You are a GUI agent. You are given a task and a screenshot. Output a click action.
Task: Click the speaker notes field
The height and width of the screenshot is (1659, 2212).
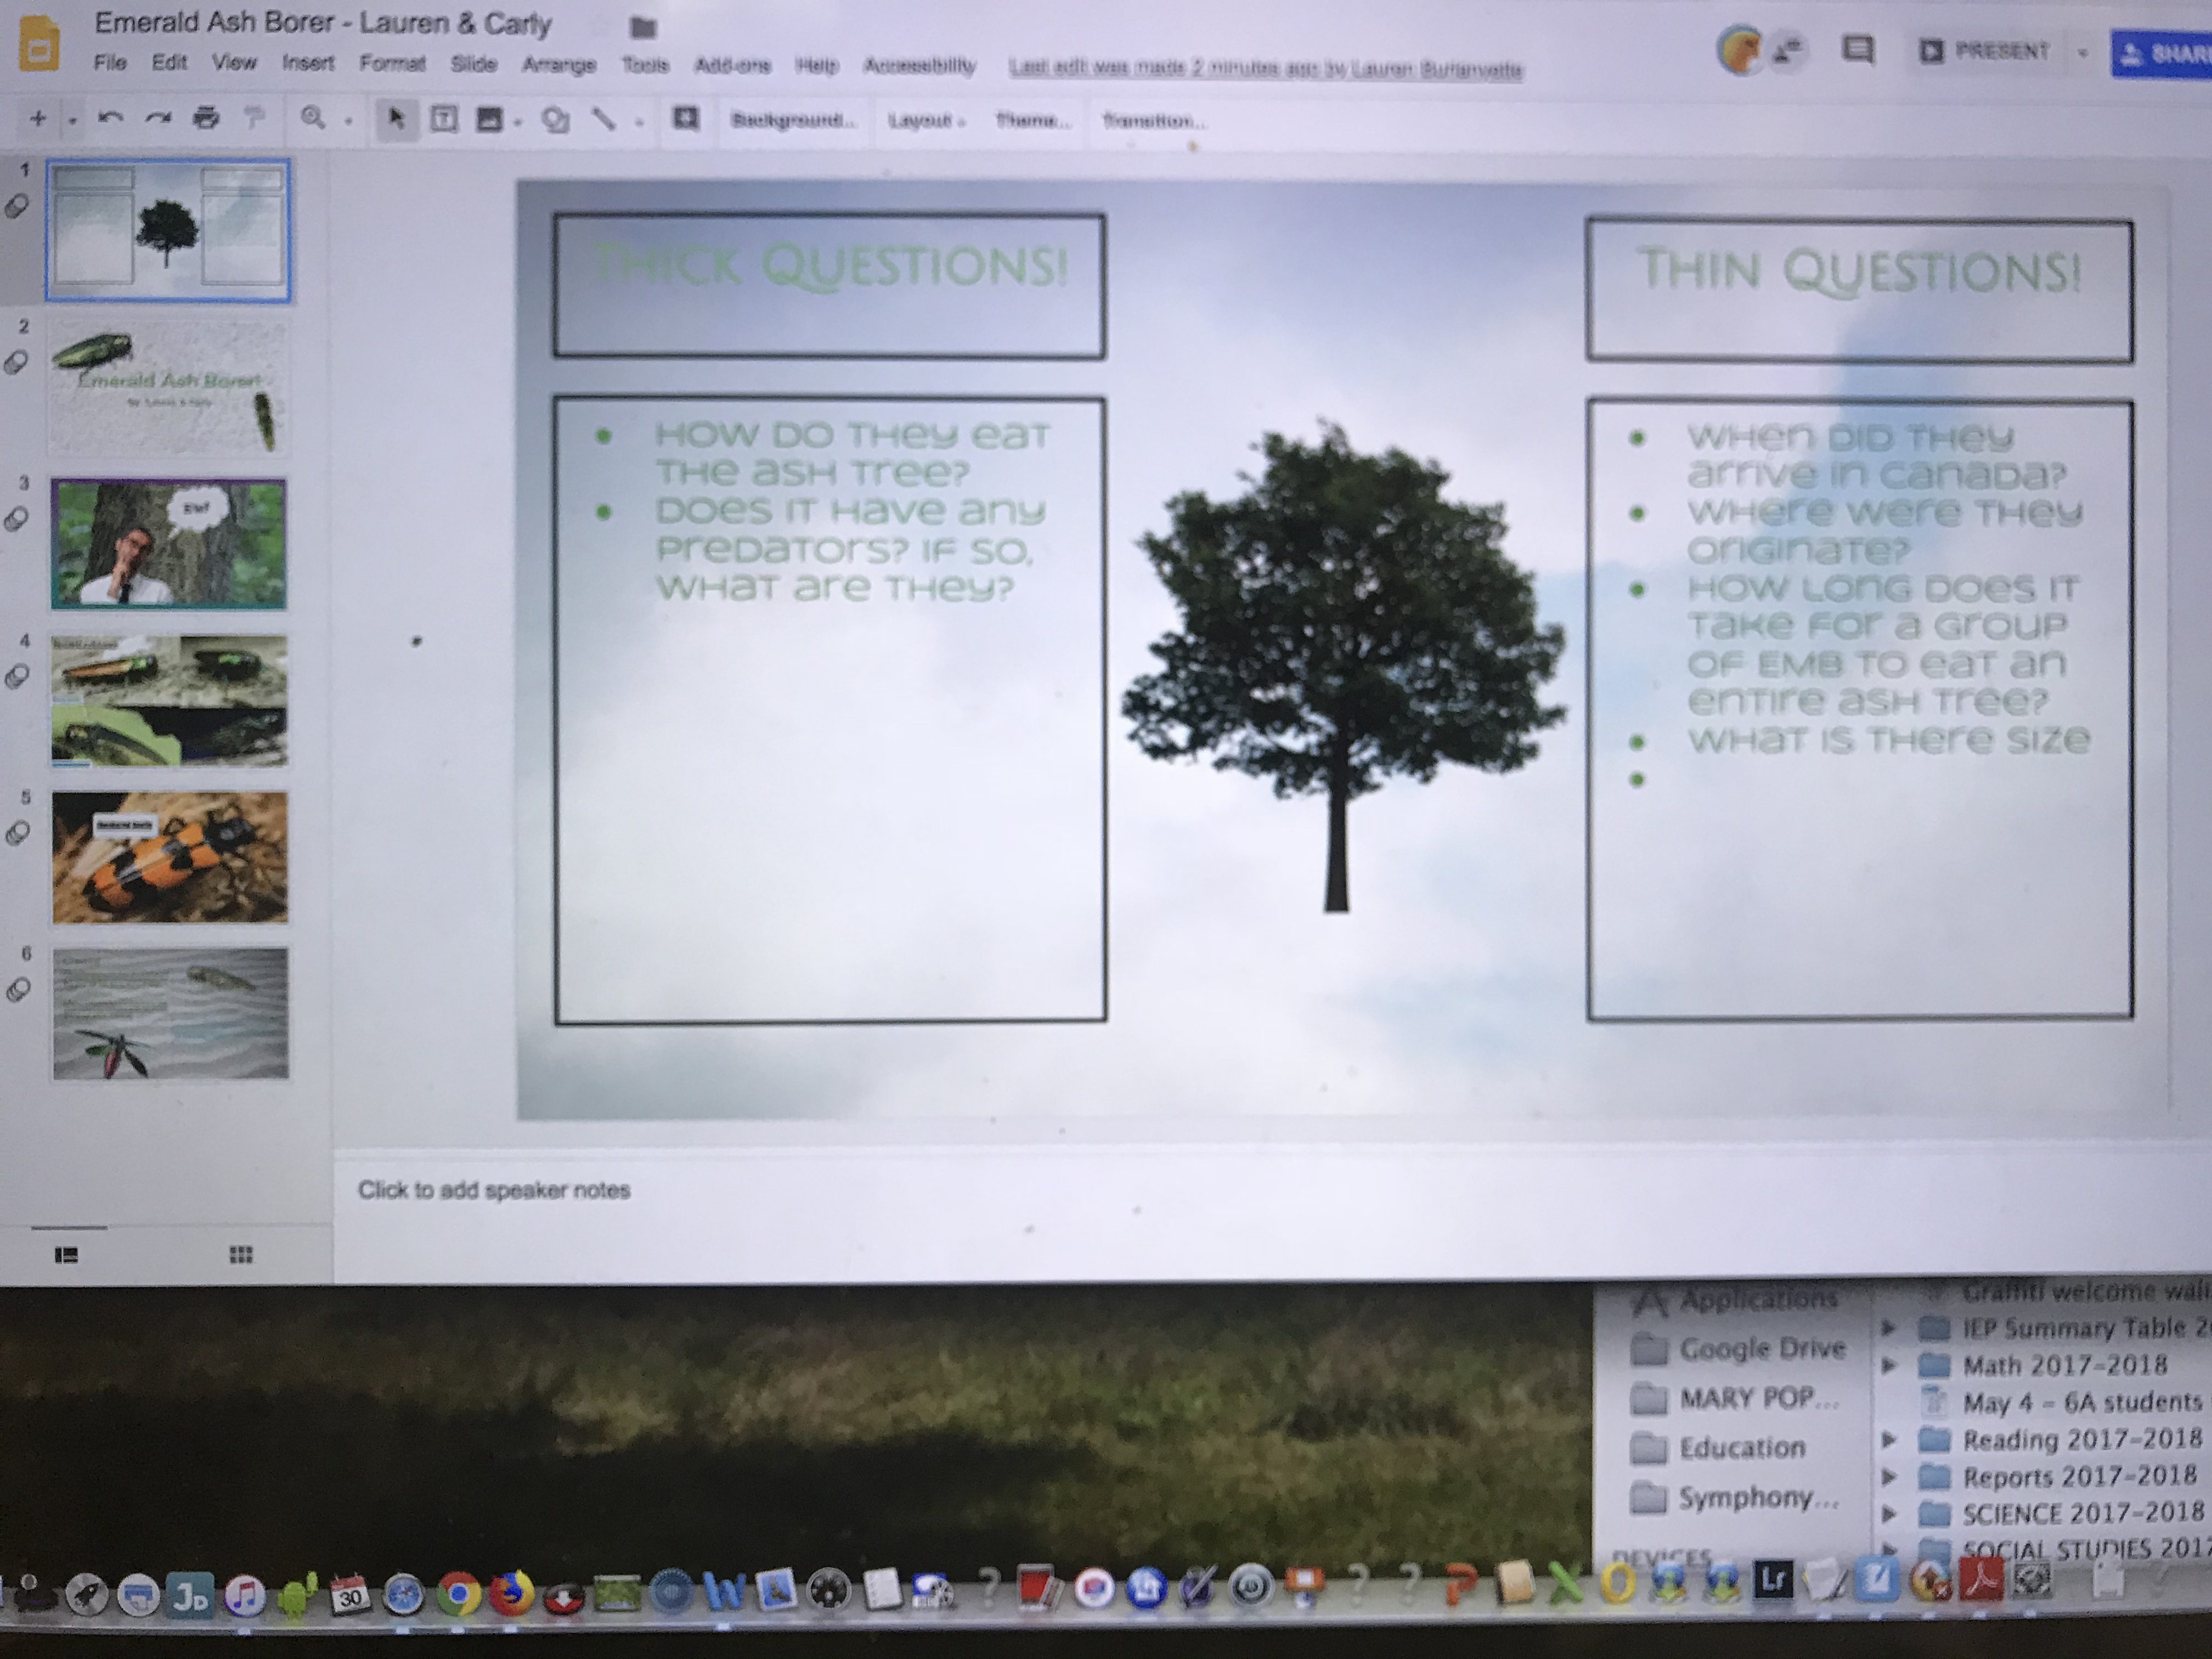(494, 1190)
